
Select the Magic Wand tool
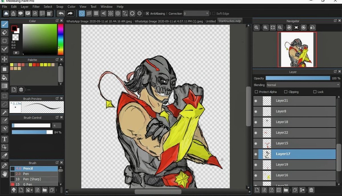tap(5, 112)
